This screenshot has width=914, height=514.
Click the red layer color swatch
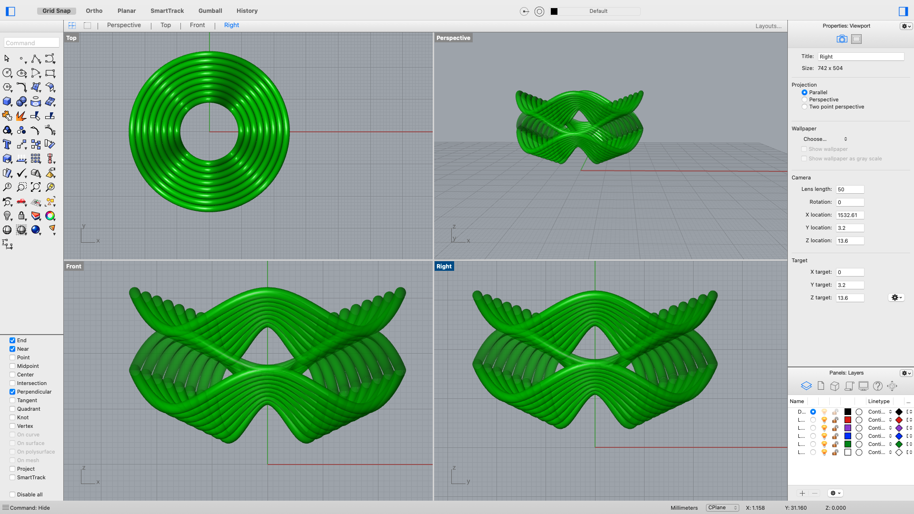click(x=848, y=420)
